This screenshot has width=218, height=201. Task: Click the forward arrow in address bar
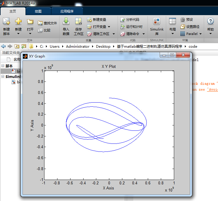(10, 46)
